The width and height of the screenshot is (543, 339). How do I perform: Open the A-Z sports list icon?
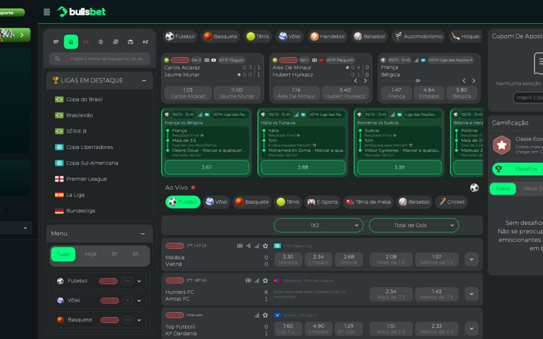point(145,42)
